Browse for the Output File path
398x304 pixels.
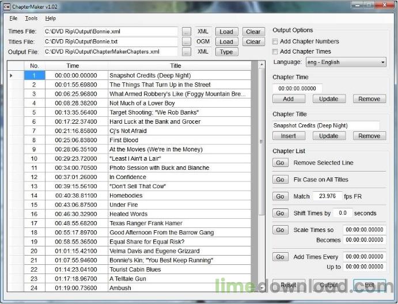pyautogui.click(x=187, y=52)
